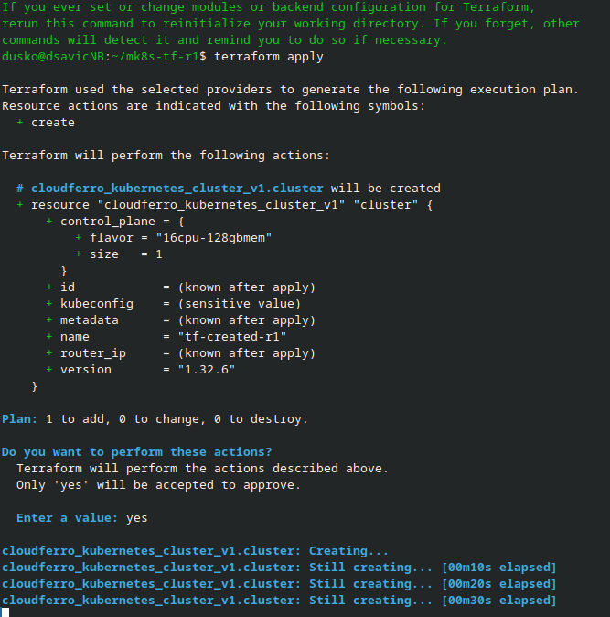
Task: Click the 'id = (known after apply)' line
Action: point(181,287)
